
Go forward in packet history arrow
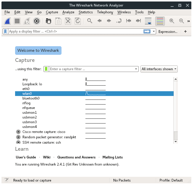[109, 21]
